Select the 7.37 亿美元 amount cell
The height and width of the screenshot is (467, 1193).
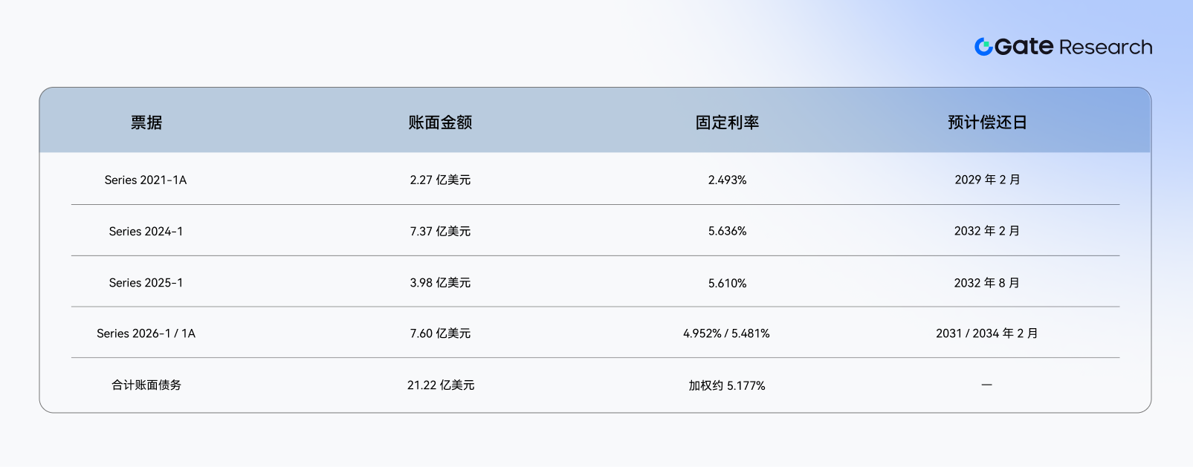point(440,232)
